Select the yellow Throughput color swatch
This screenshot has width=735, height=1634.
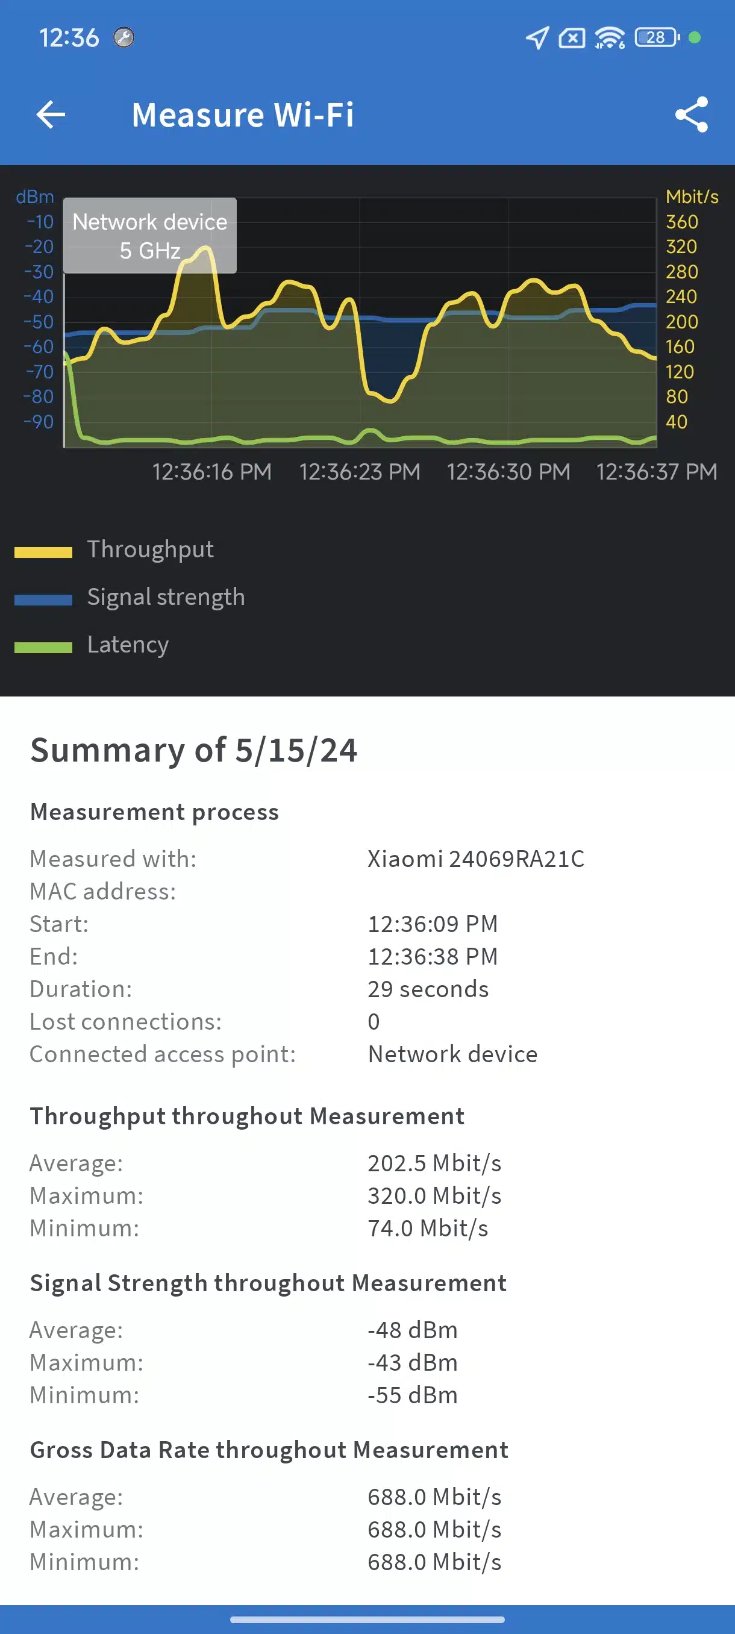tap(43, 552)
